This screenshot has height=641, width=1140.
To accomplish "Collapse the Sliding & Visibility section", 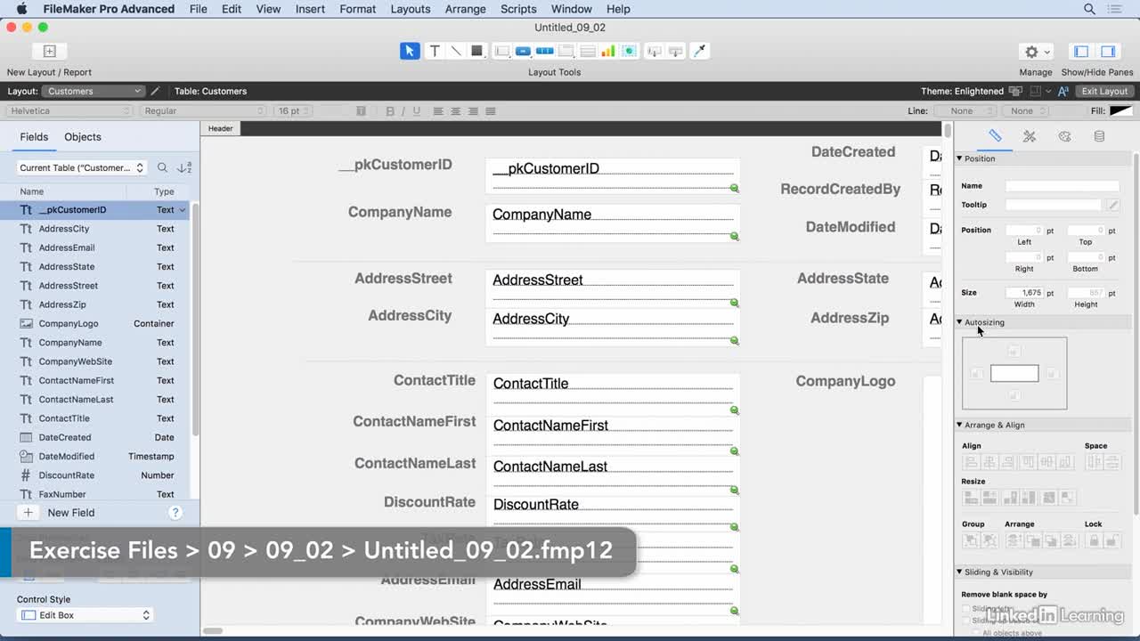I will click(959, 572).
